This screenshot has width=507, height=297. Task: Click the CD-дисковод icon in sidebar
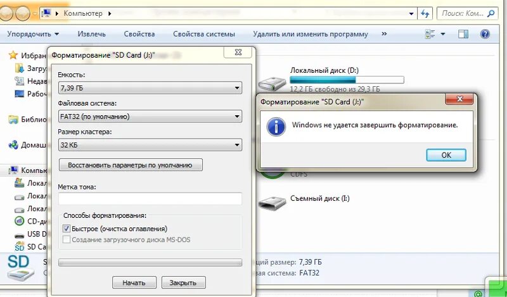(20, 221)
